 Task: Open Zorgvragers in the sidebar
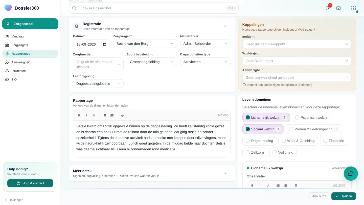(30, 45)
